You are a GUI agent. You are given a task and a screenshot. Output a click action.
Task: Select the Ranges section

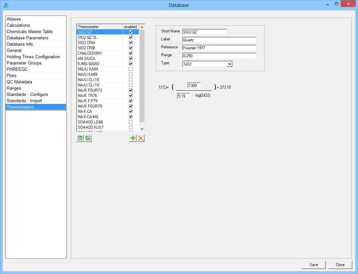click(36, 88)
